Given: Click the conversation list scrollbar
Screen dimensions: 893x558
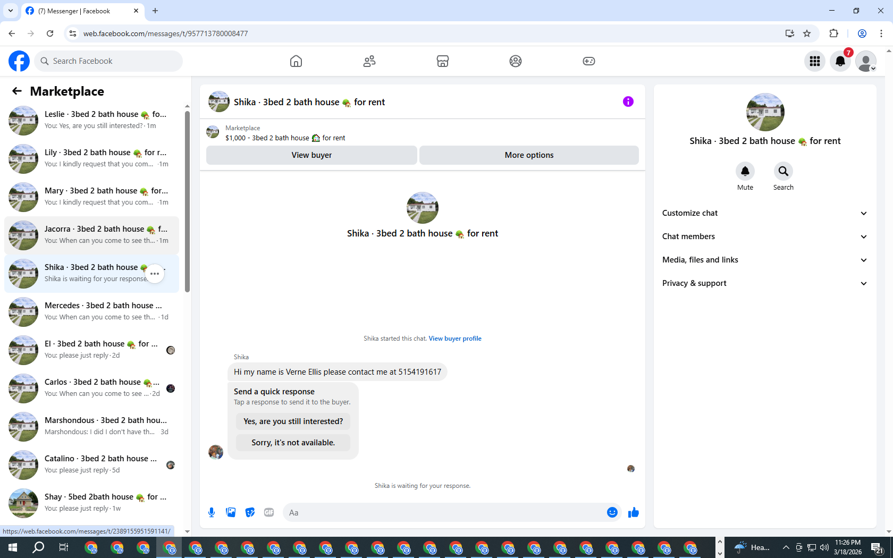Looking at the screenshot, I should point(187,202).
